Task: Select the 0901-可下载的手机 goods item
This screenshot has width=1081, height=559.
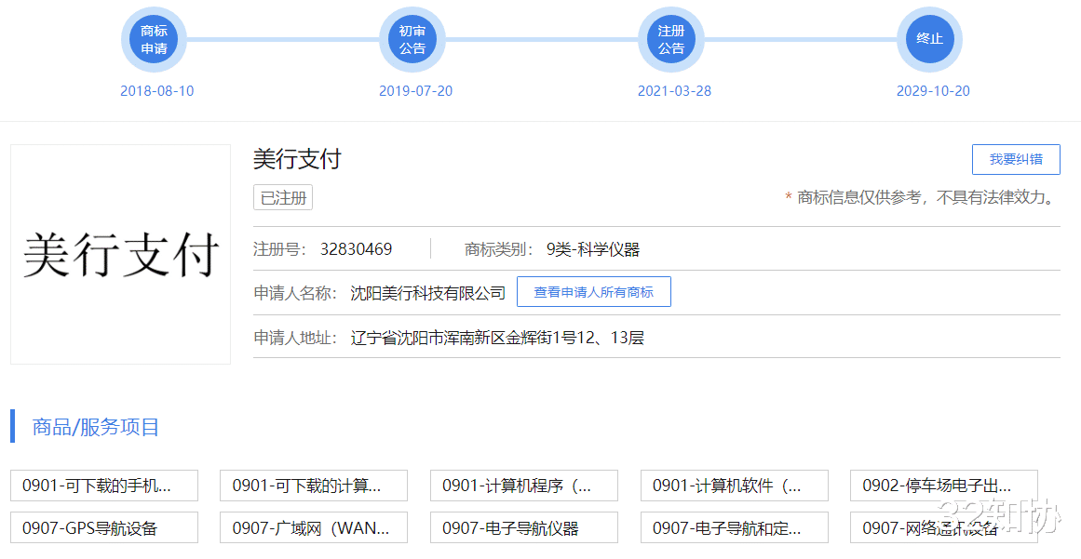Action: (103, 486)
